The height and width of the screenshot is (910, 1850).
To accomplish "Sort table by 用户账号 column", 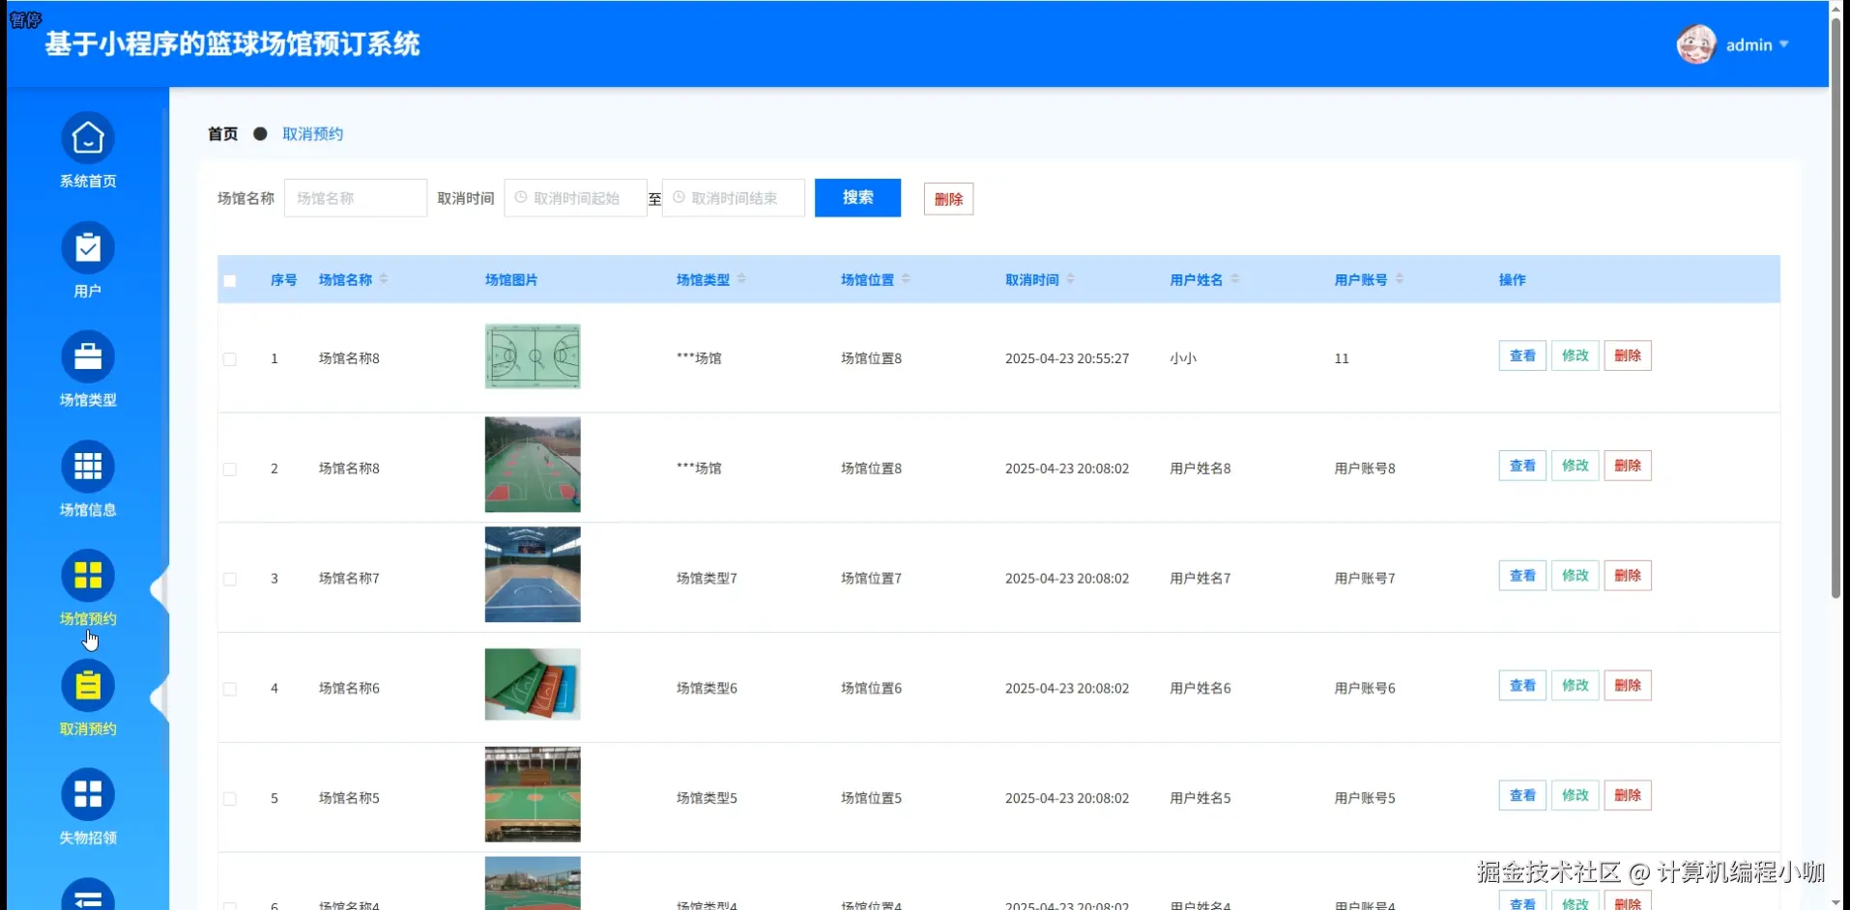I will [1399, 279].
